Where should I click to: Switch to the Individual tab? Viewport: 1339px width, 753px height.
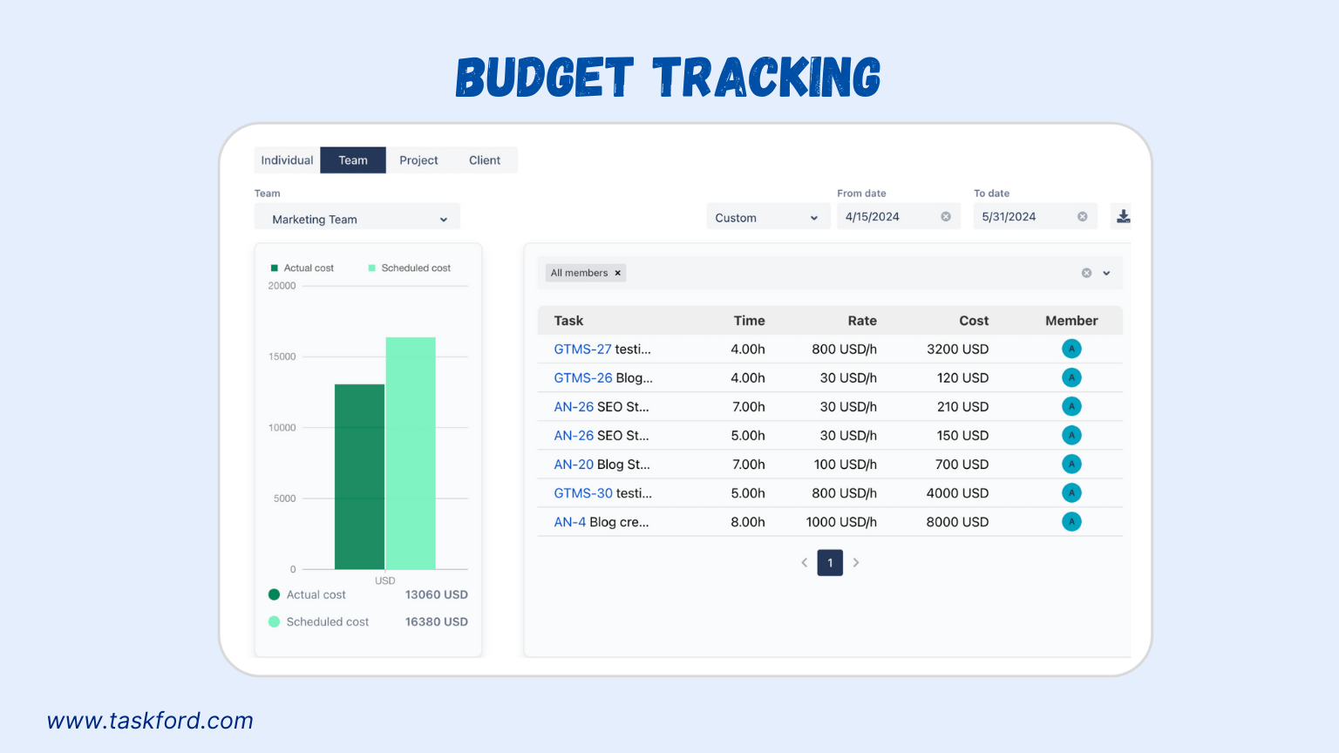287,160
